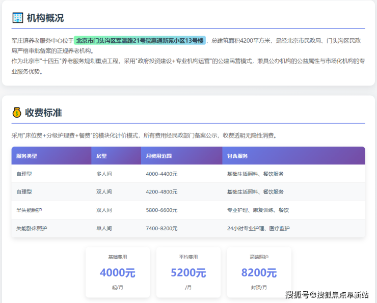Open the 高端照护 8200元 card
The image size is (377, 303).
coord(259,272)
